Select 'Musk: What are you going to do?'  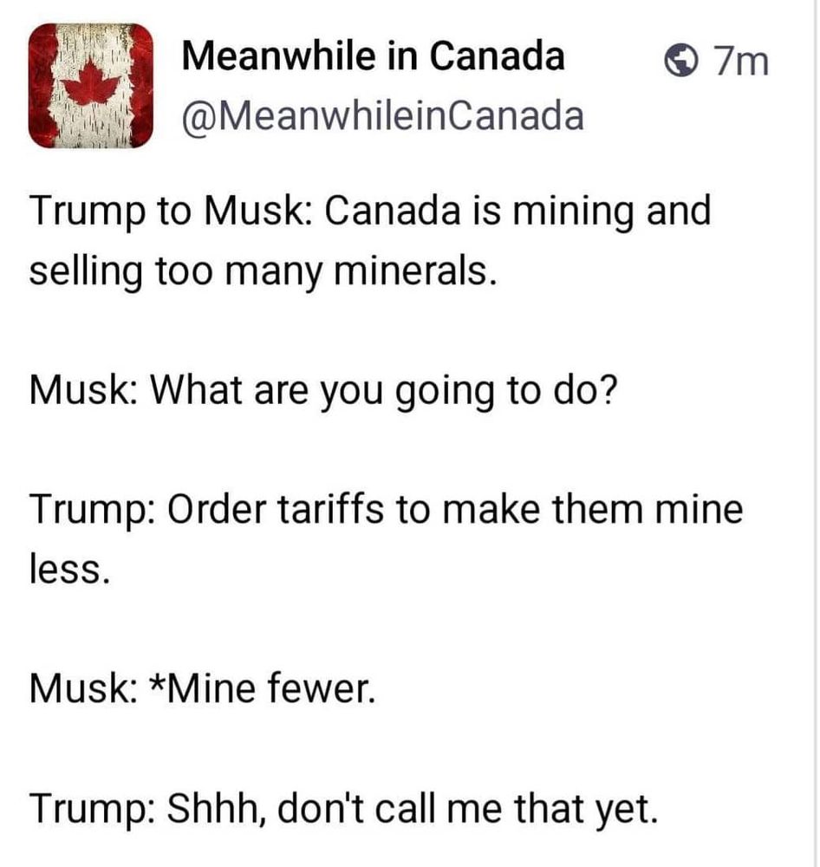pos(323,392)
